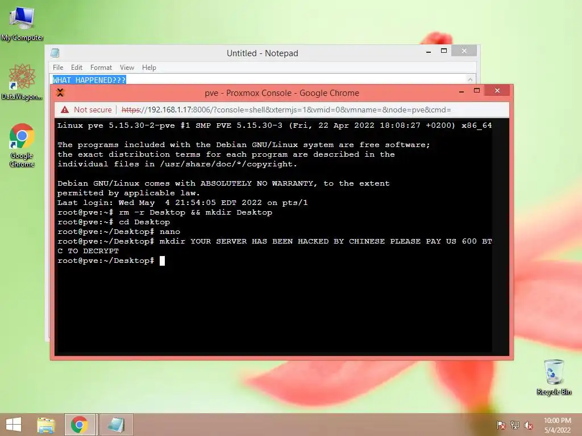Click the 'nano' command line in terminal
Screen dimensions: 582x436
tap(119, 232)
